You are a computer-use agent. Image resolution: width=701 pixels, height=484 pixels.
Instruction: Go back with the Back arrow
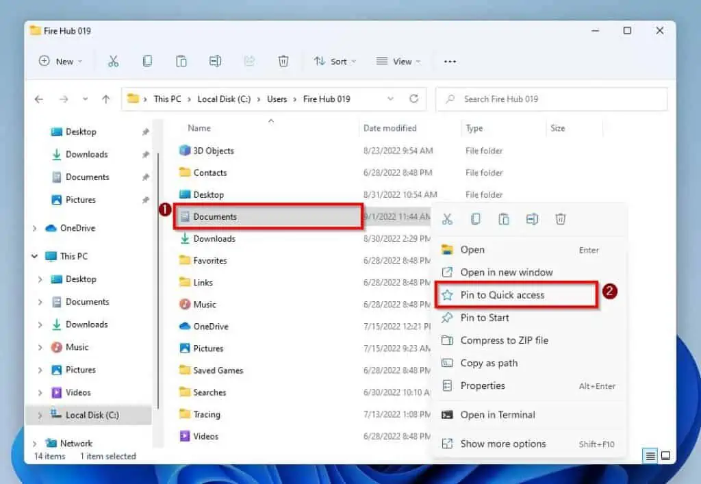pos(39,99)
